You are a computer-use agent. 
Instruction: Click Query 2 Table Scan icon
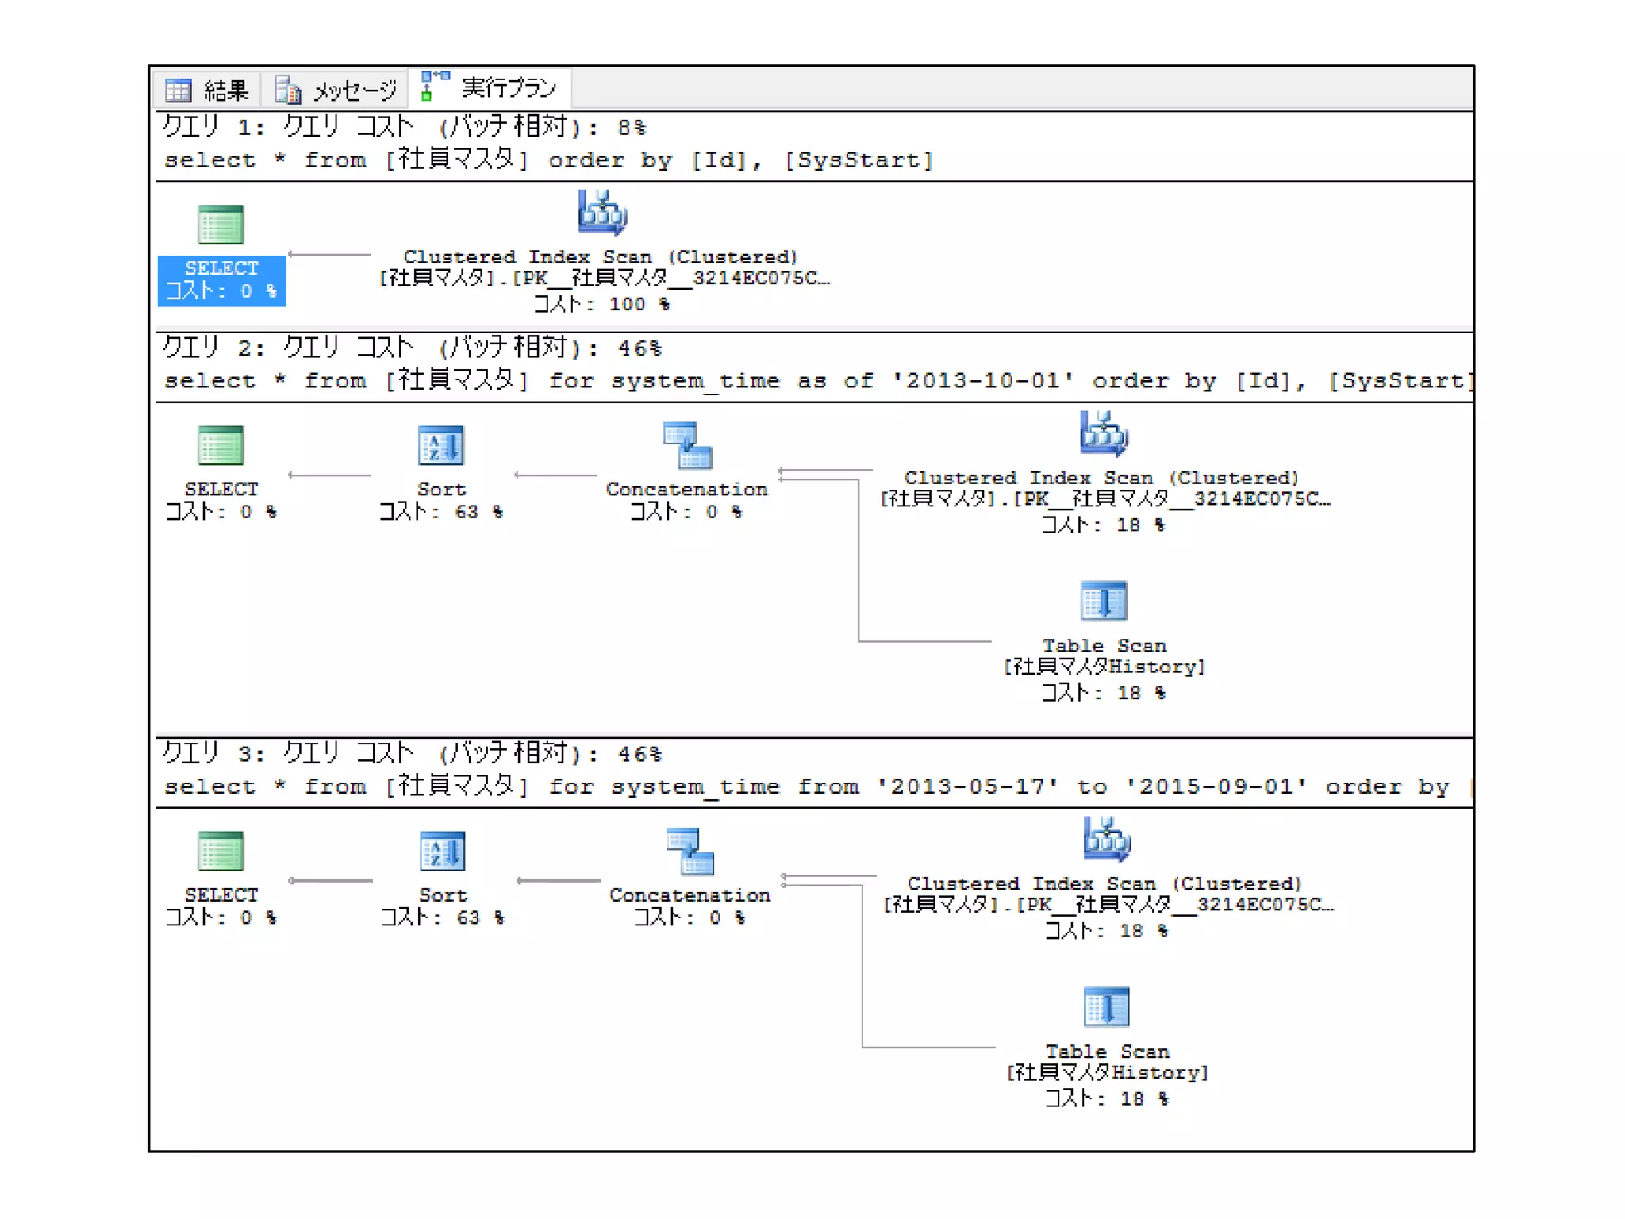tap(1103, 601)
